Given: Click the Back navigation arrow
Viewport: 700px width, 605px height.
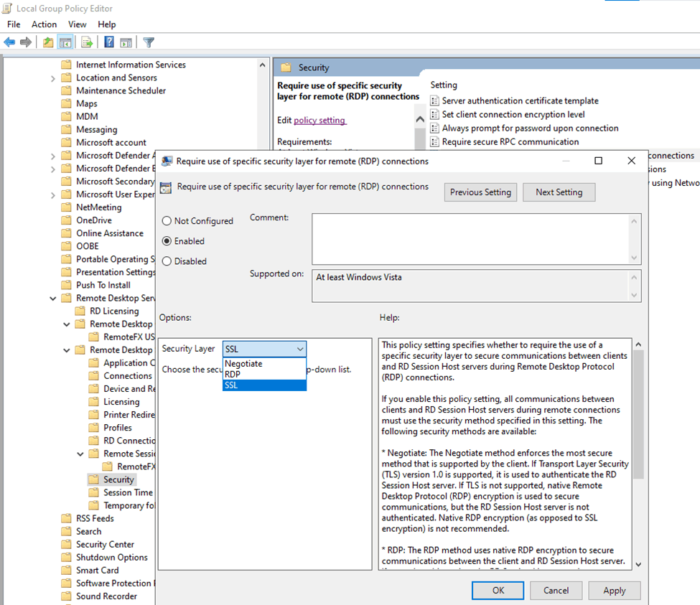Looking at the screenshot, I should tap(9, 42).
